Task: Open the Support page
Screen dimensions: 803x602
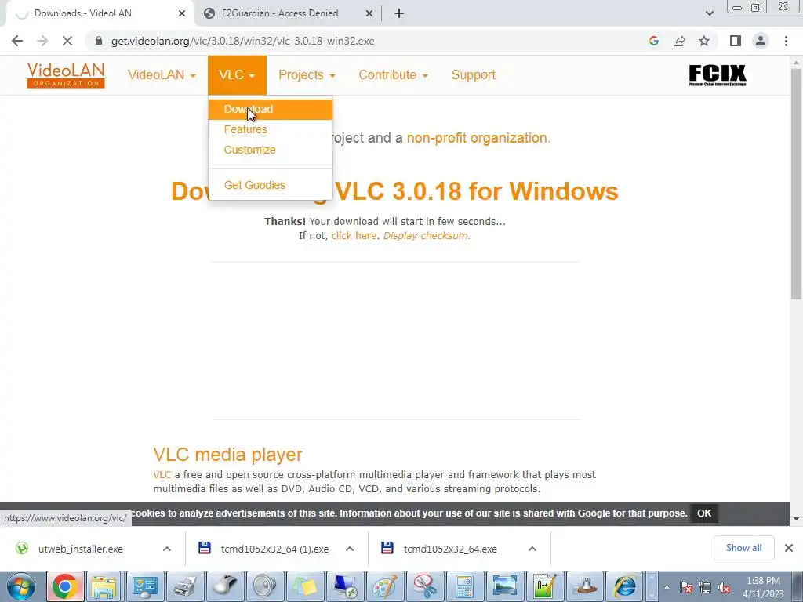Action: point(473,74)
